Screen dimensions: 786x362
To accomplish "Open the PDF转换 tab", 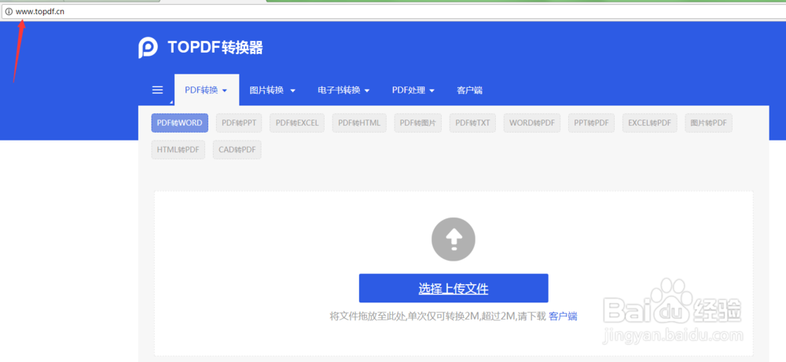I will [207, 90].
